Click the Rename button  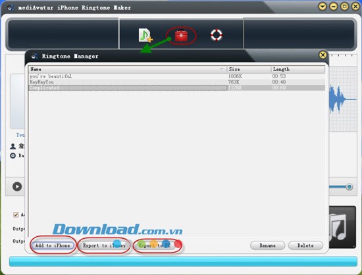tap(268, 245)
